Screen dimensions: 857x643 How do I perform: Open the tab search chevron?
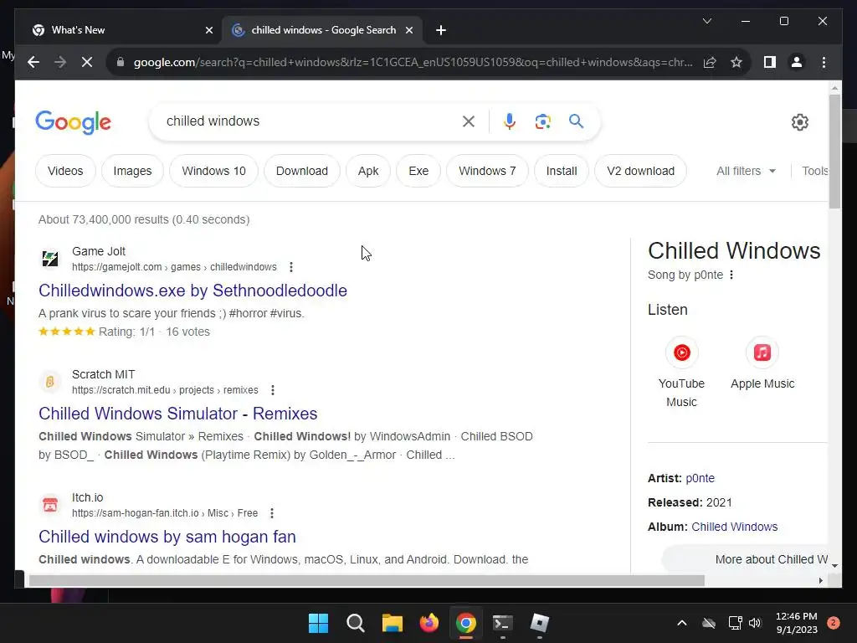point(706,21)
